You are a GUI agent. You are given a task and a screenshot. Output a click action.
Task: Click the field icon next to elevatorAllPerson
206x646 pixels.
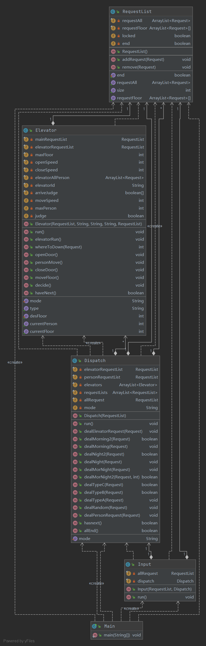[x=26, y=178]
